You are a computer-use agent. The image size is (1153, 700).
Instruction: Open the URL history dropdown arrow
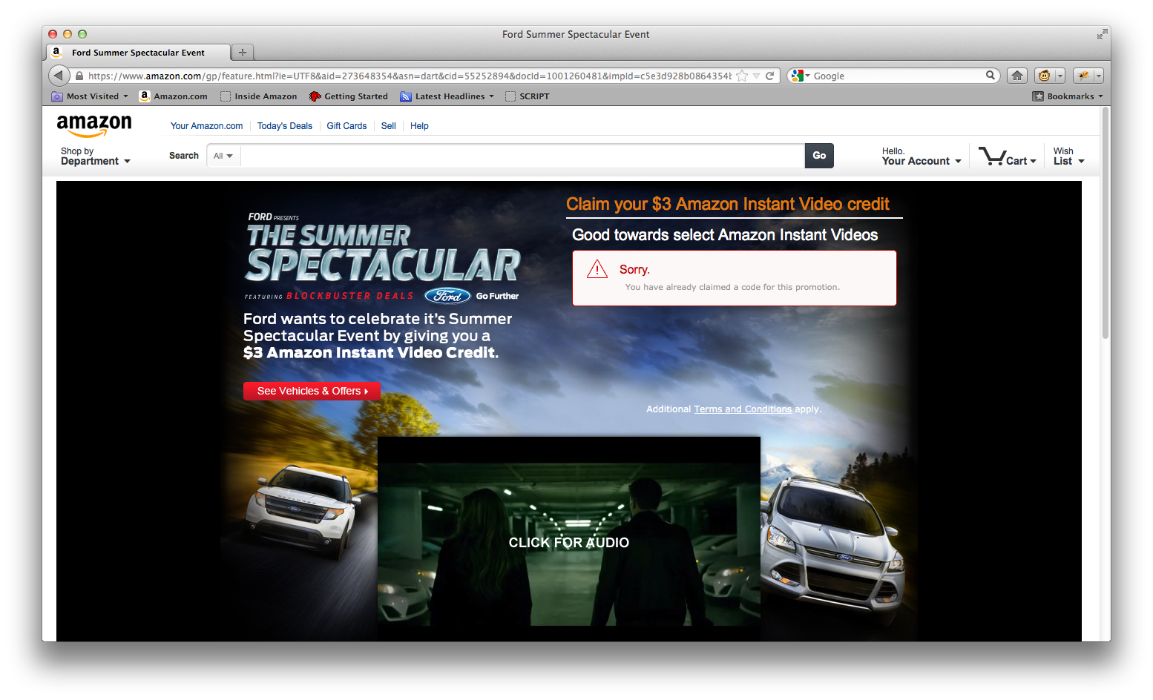coord(756,76)
